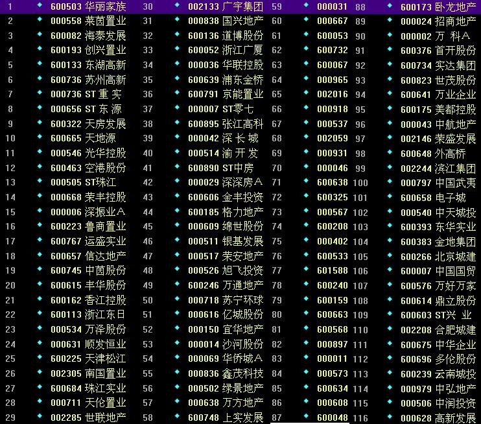Select stock 000628 高新发展 in row 116
481x424 pixels.
(x=438, y=418)
